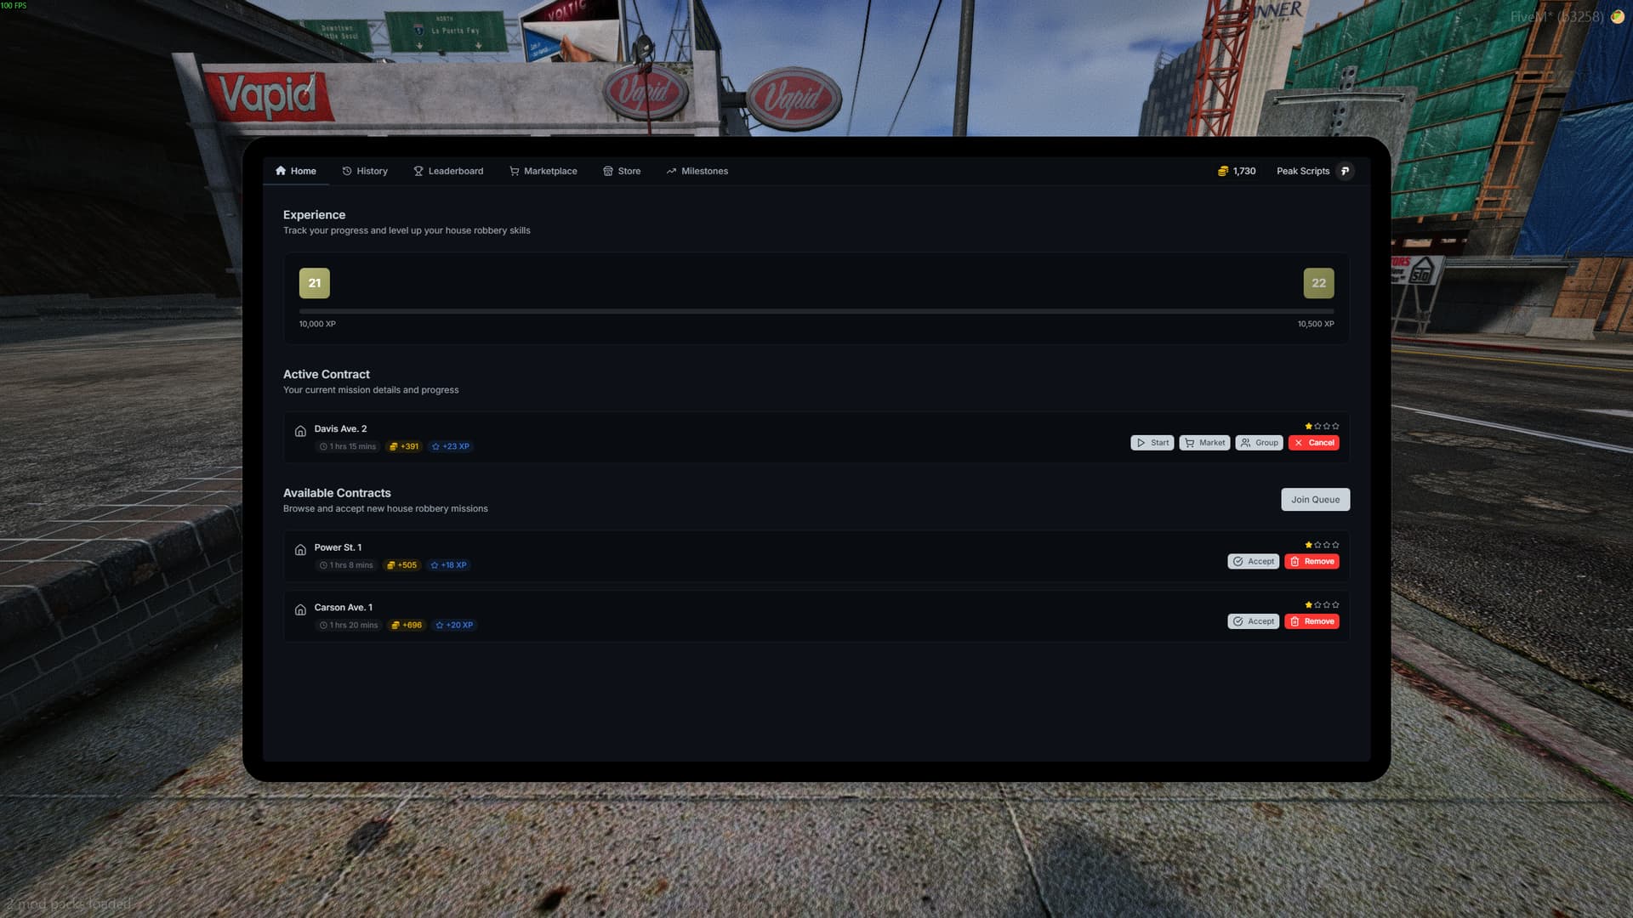The height and width of the screenshot is (918, 1633).
Task: Click the level 22 badge
Action: tap(1318, 283)
